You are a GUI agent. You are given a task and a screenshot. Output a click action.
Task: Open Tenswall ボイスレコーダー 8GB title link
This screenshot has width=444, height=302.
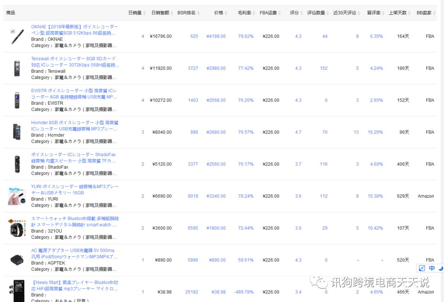[75, 62]
